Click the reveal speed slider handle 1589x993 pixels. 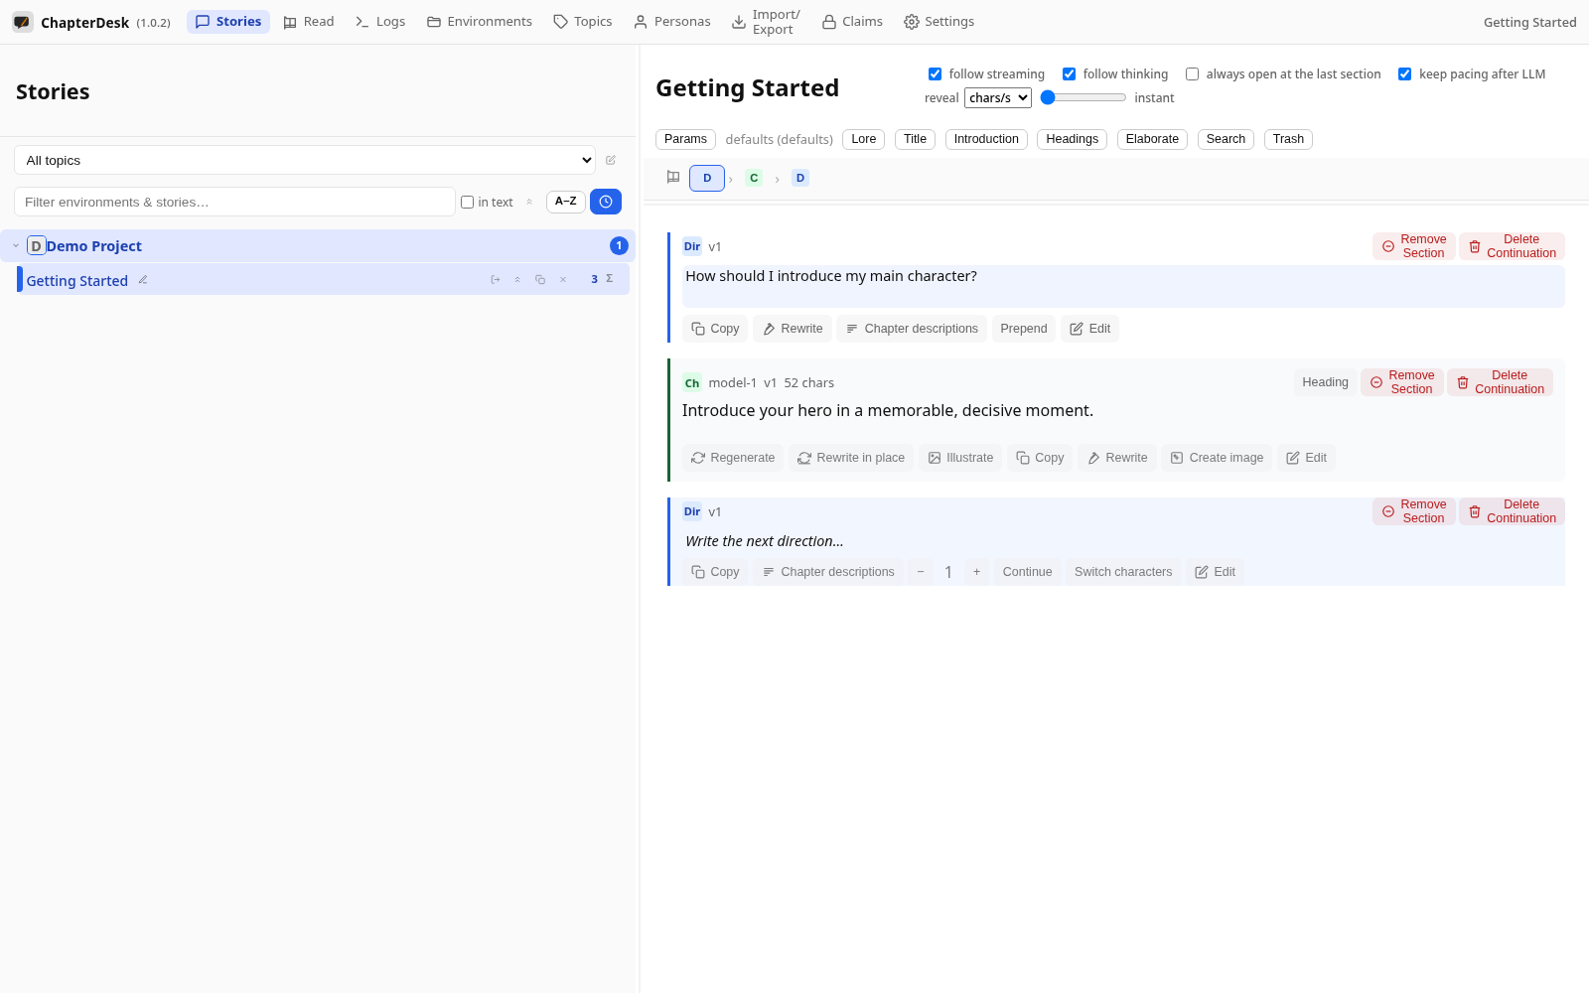(1047, 97)
